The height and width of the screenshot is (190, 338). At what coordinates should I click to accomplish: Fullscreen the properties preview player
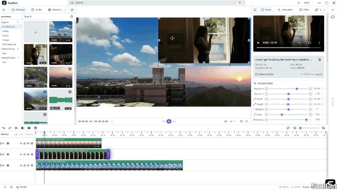[x=310, y=43]
